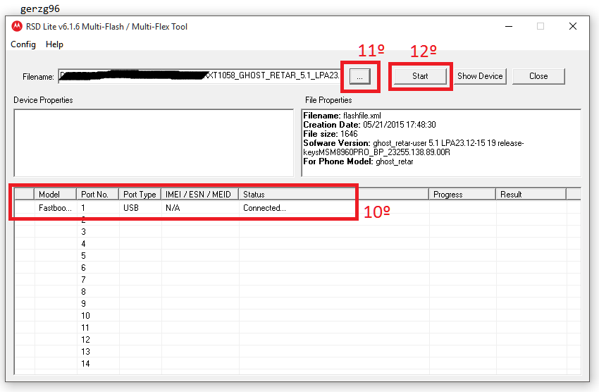The height and width of the screenshot is (392, 599).
Task: Click the Progress column header
Action: click(462, 195)
